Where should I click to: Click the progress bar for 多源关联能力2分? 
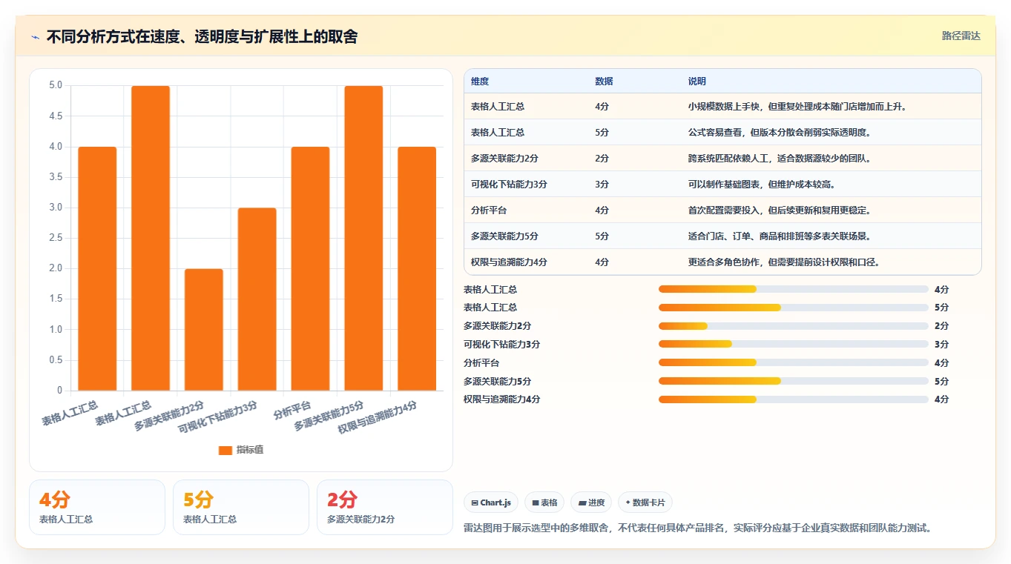794,326
